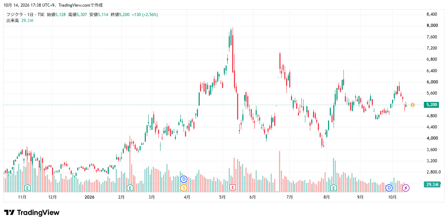
Task: Click the blue dividend D marker near April
Action: tap(184, 179)
